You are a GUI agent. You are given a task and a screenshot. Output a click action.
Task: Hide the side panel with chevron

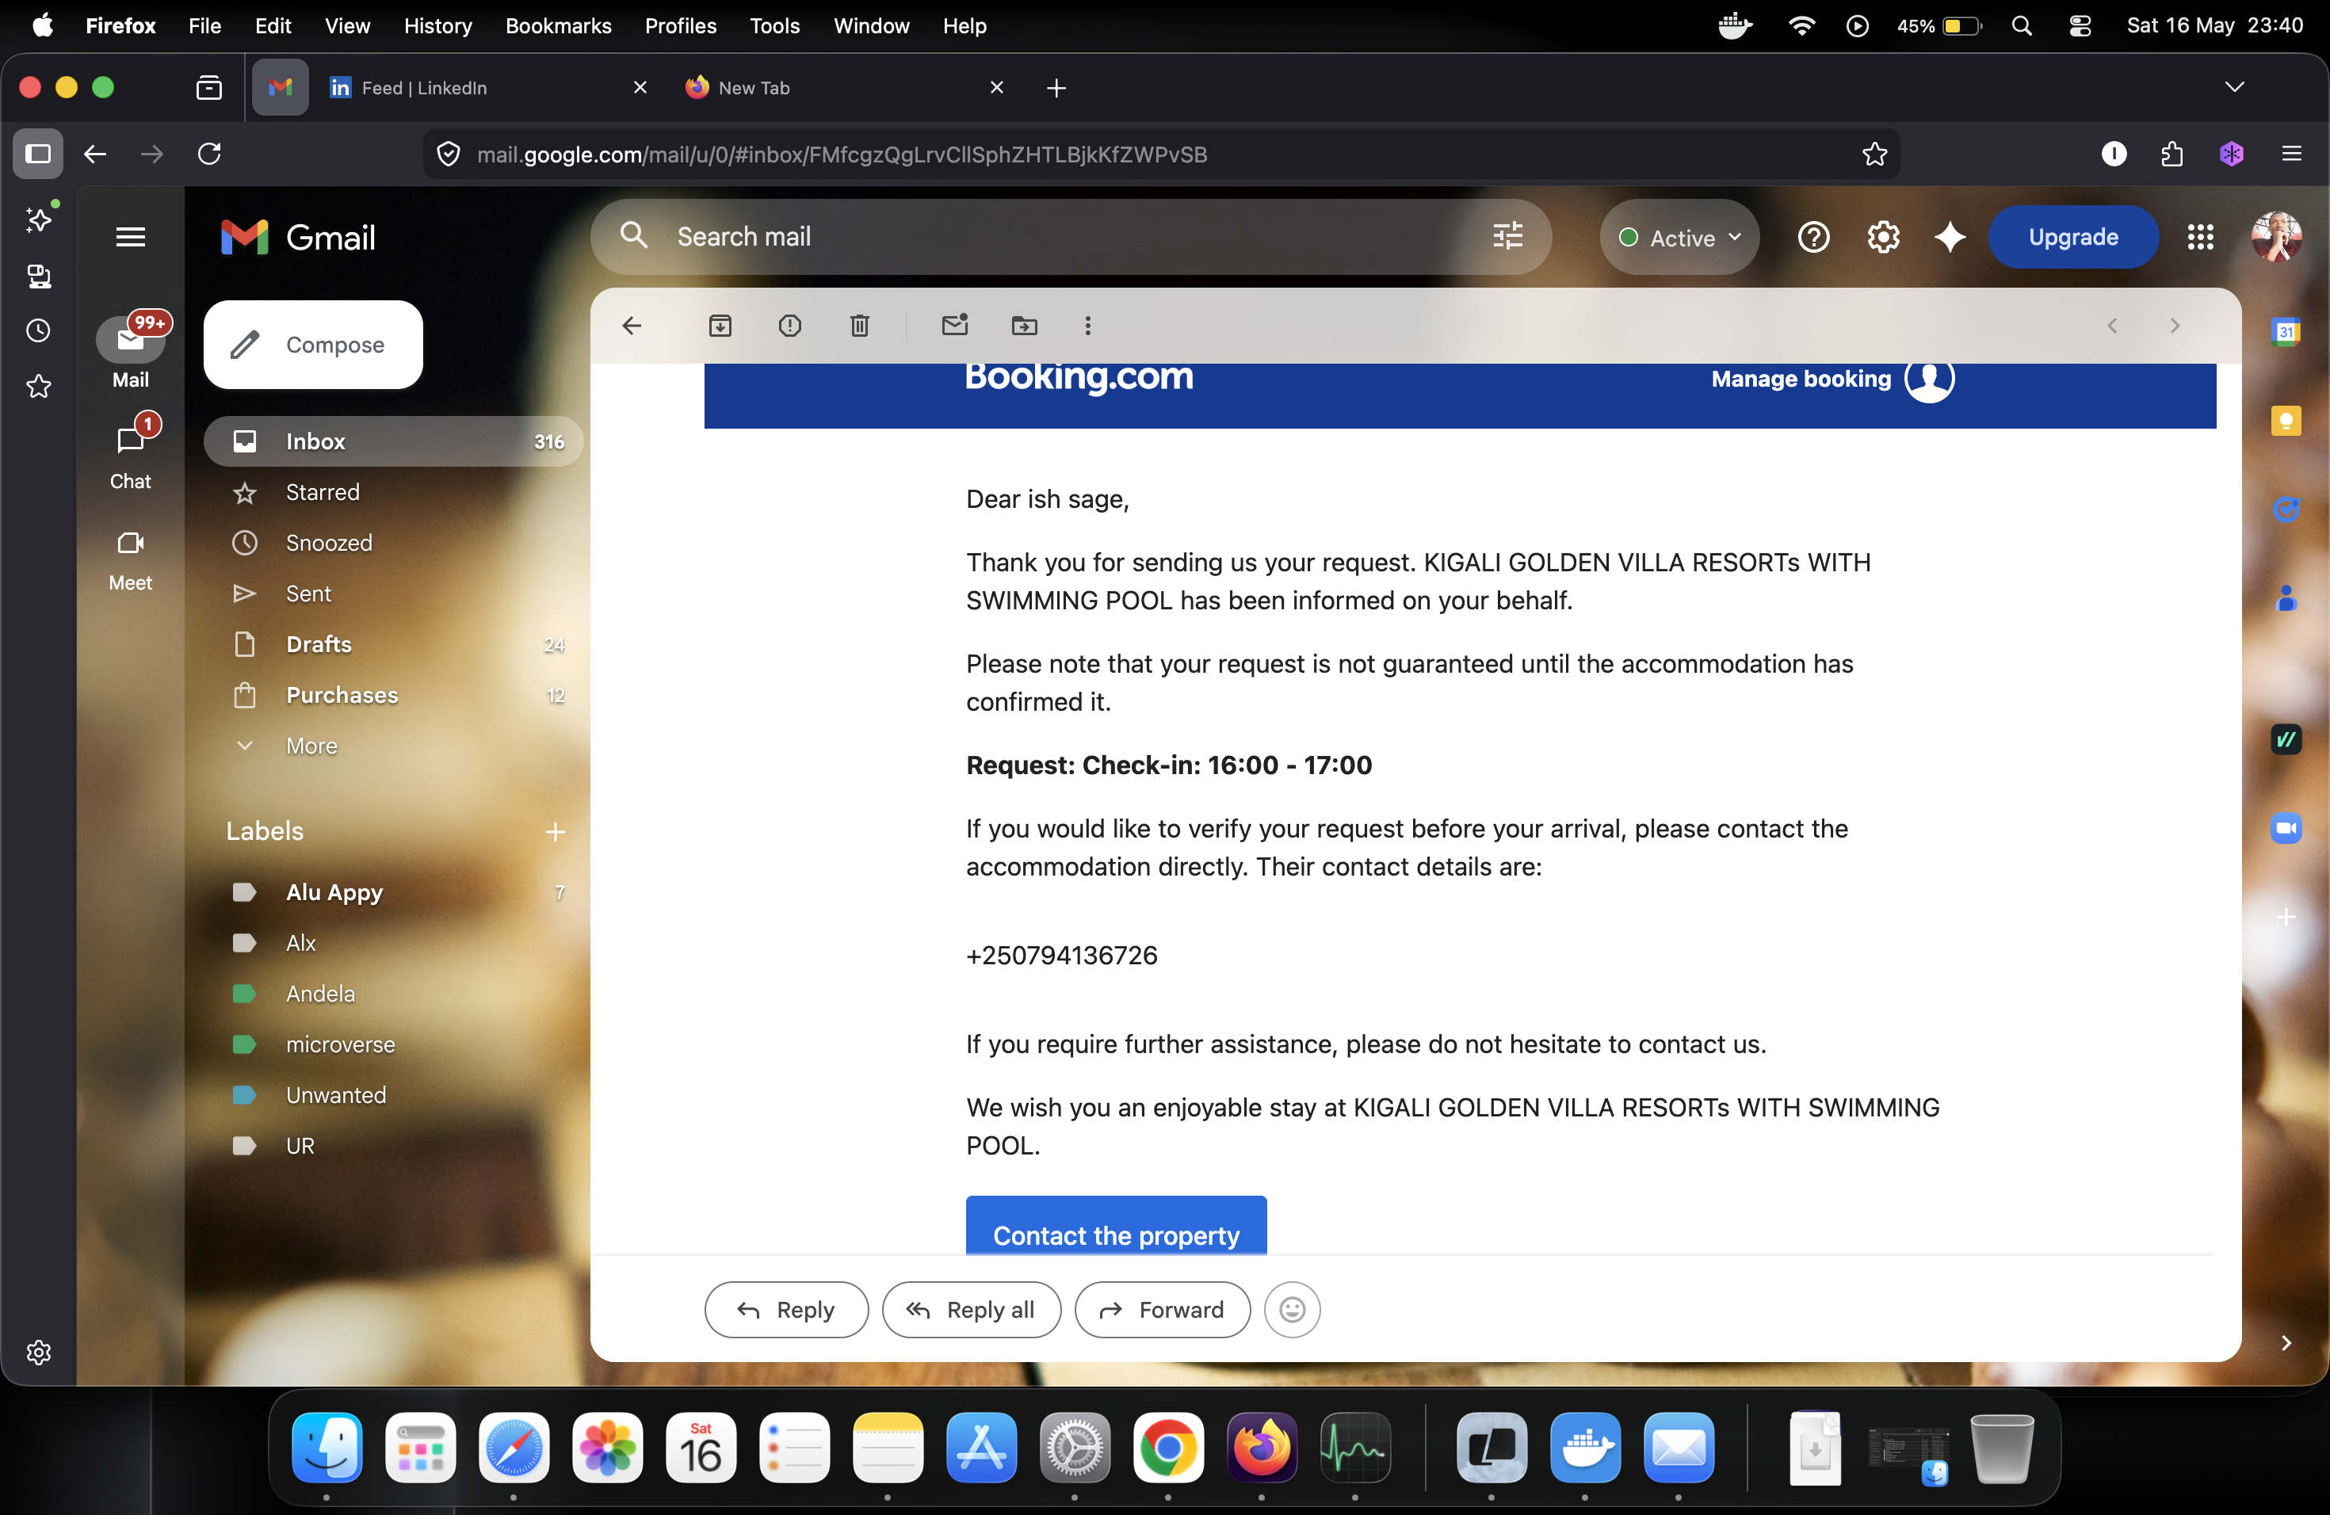[x=2285, y=1343]
